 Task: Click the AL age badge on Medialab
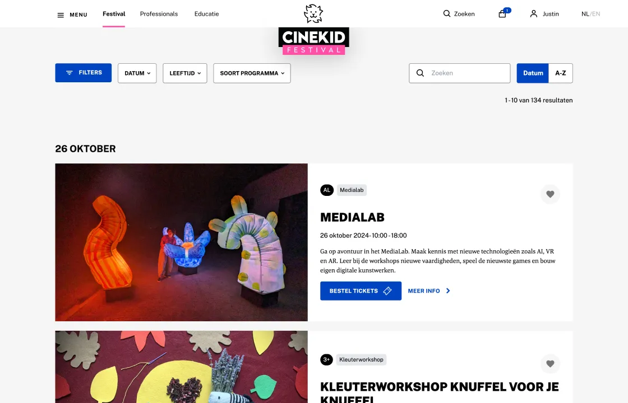tap(327, 190)
